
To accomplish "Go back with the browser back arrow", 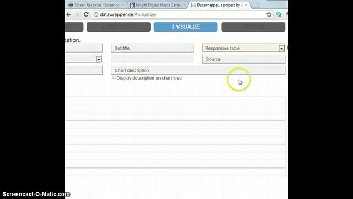I will pos(68,14).
